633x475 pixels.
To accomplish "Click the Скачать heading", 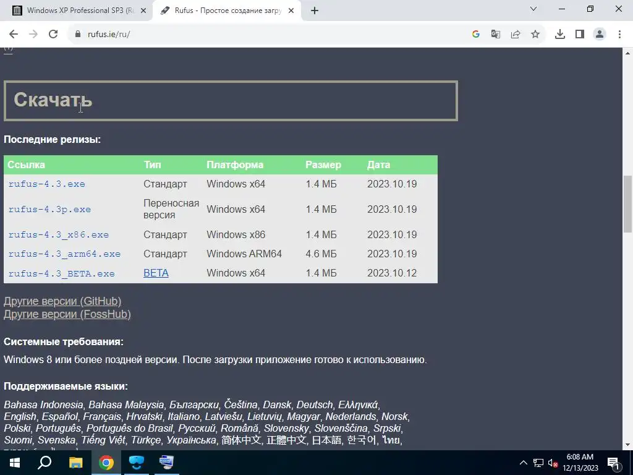I will coord(53,100).
